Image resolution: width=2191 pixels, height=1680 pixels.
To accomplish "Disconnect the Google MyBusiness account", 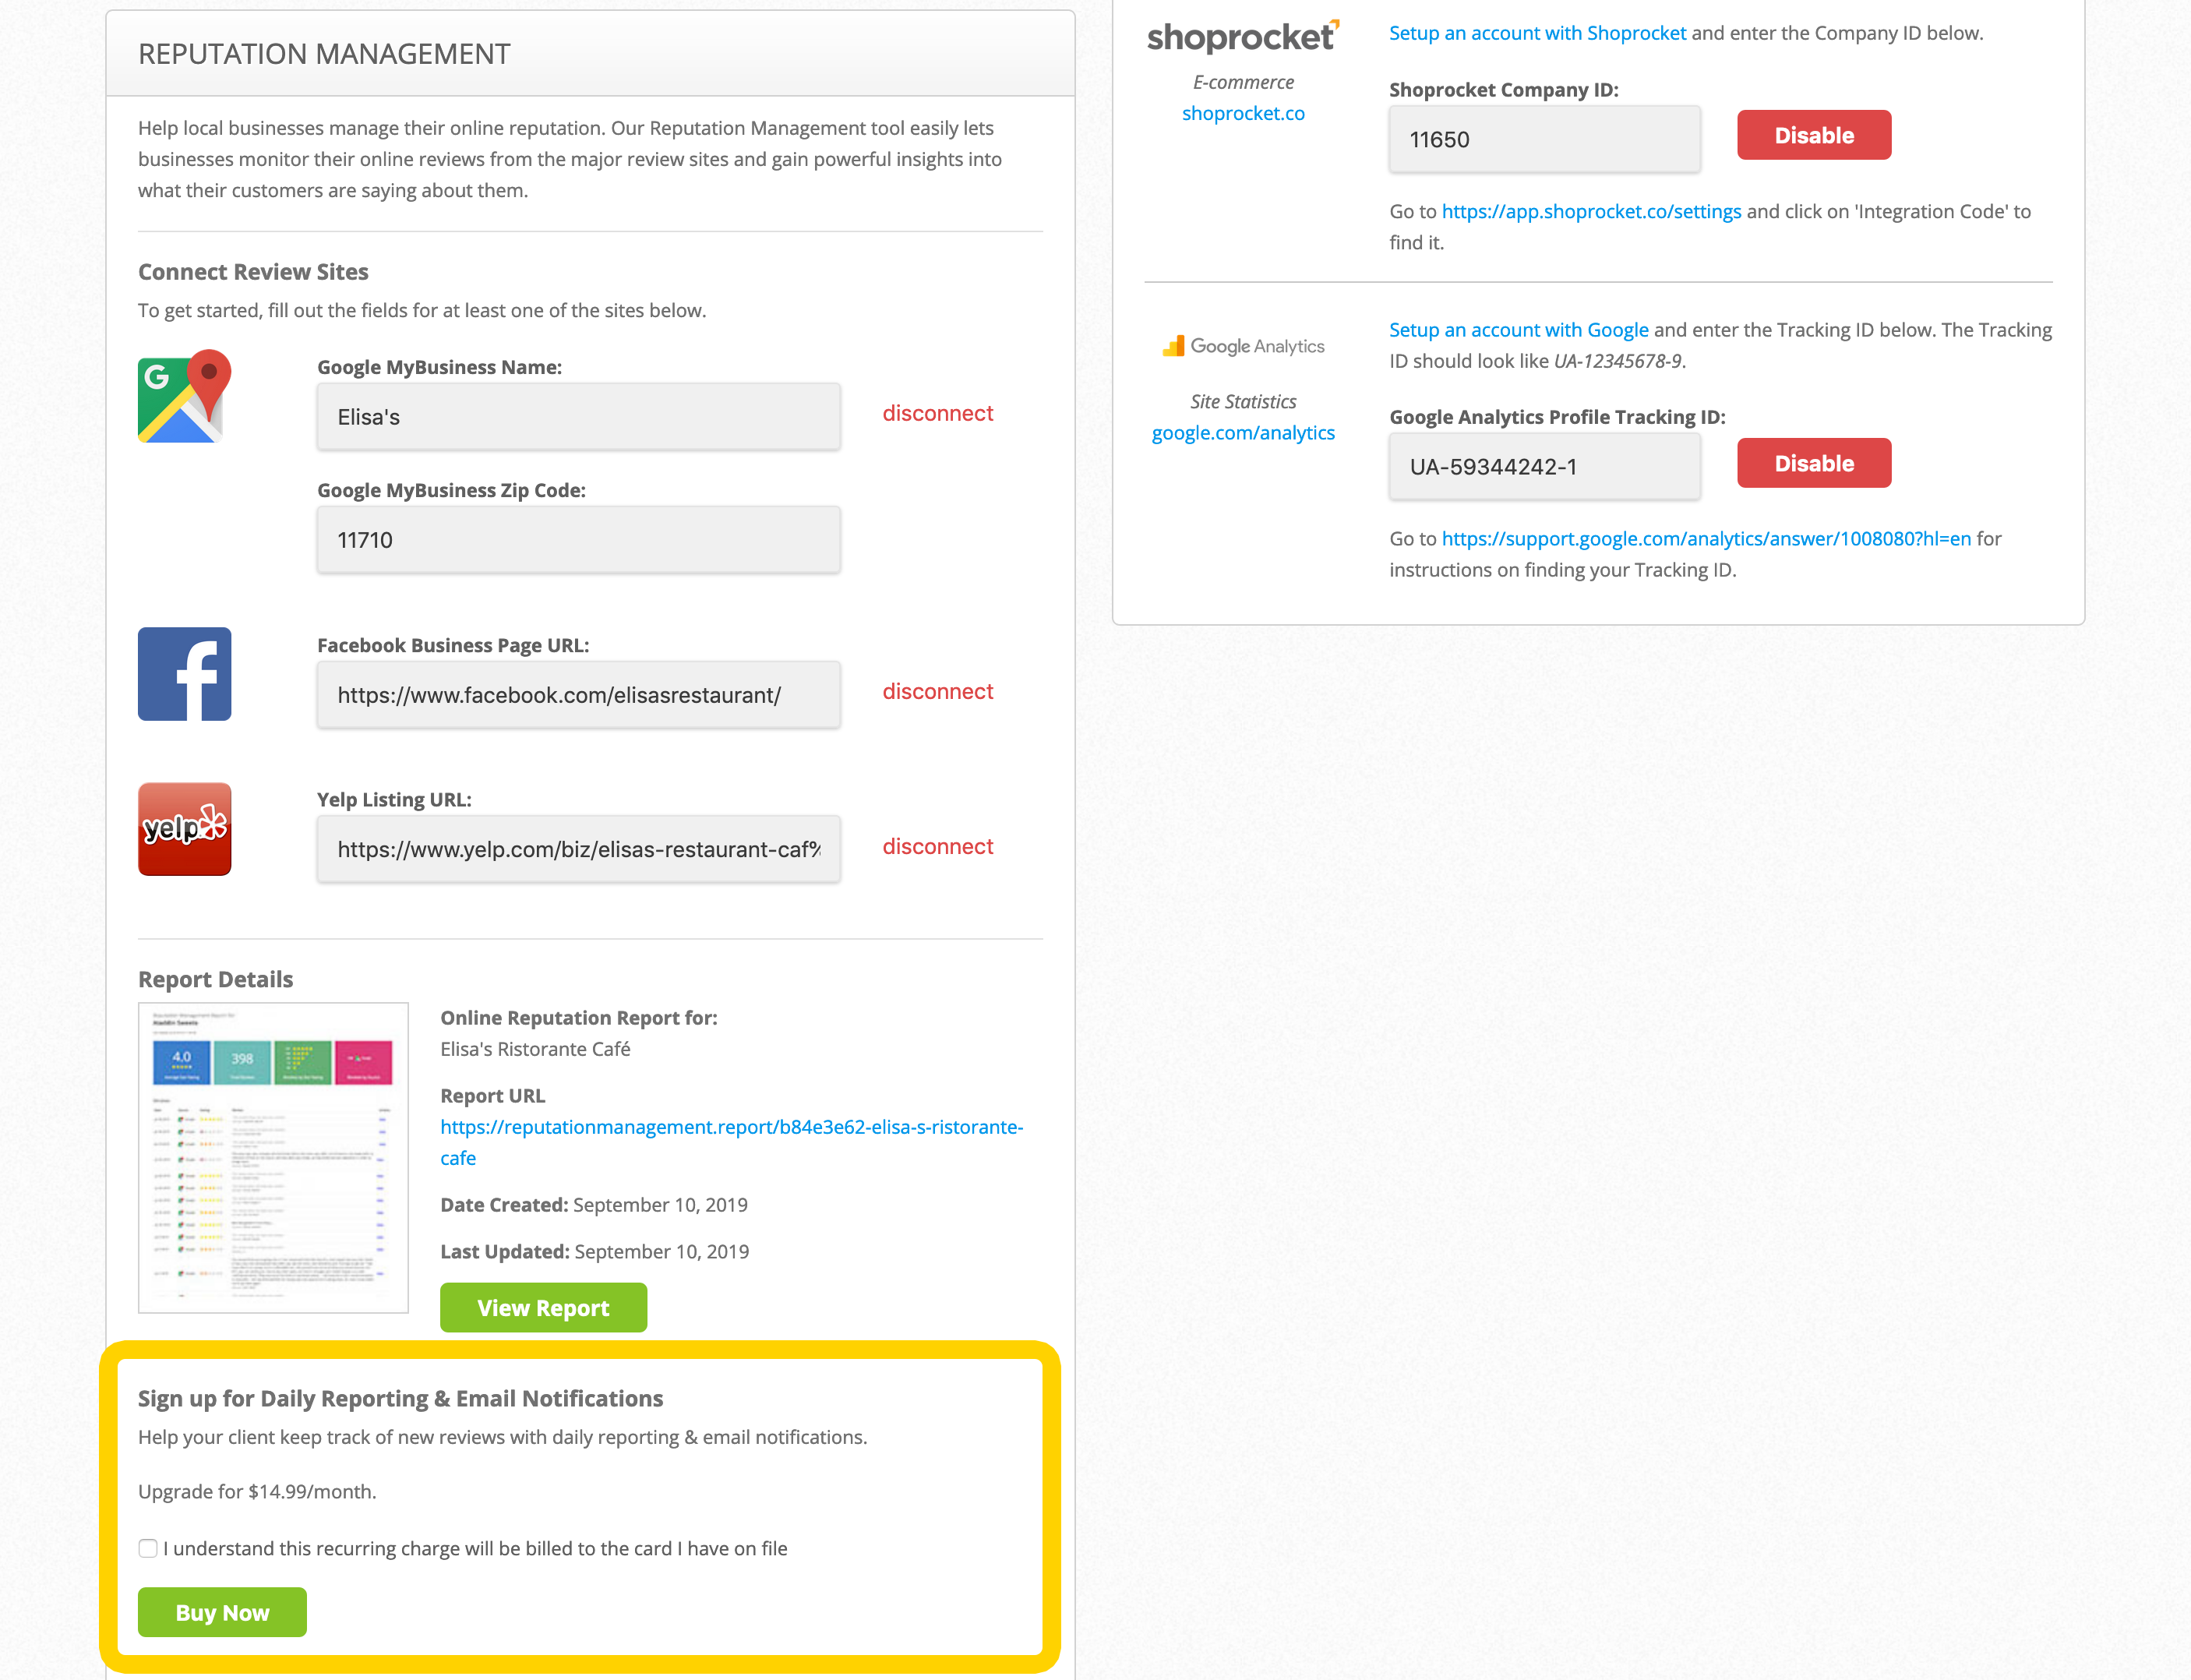I will 937,413.
